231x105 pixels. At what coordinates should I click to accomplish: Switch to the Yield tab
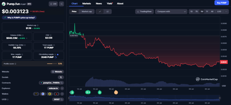110,4
